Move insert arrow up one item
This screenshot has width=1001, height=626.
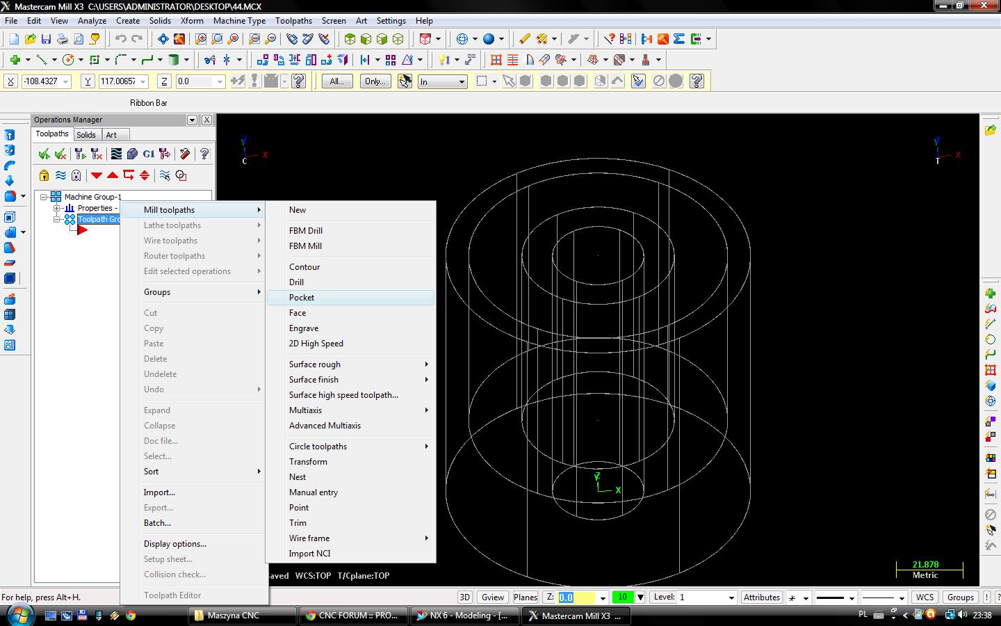113,175
